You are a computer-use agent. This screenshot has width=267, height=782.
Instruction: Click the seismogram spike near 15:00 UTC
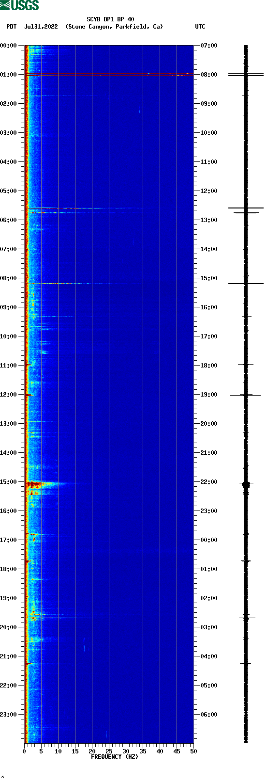[x=246, y=284]
